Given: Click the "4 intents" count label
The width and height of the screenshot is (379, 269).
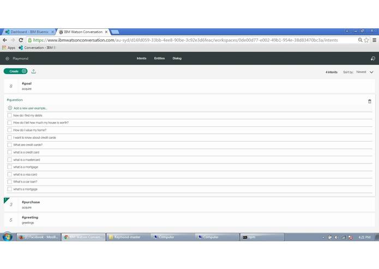Looking at the screenshot, I should 332,72.
